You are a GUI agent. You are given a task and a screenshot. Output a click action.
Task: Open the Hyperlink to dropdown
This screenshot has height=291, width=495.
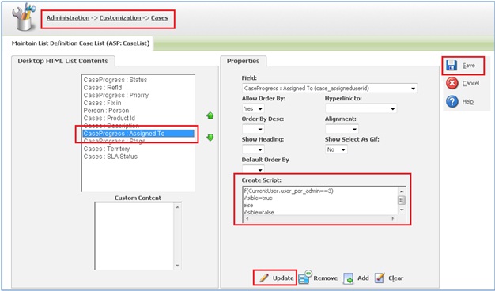click(361, 108)
